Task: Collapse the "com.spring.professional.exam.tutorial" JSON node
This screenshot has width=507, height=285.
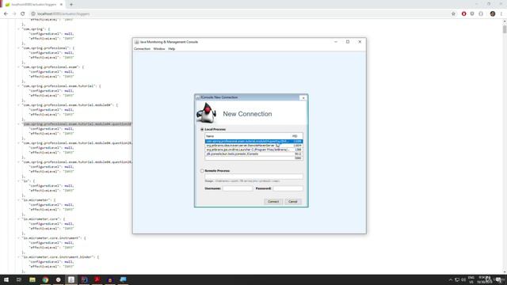Action: pos(18,86)
